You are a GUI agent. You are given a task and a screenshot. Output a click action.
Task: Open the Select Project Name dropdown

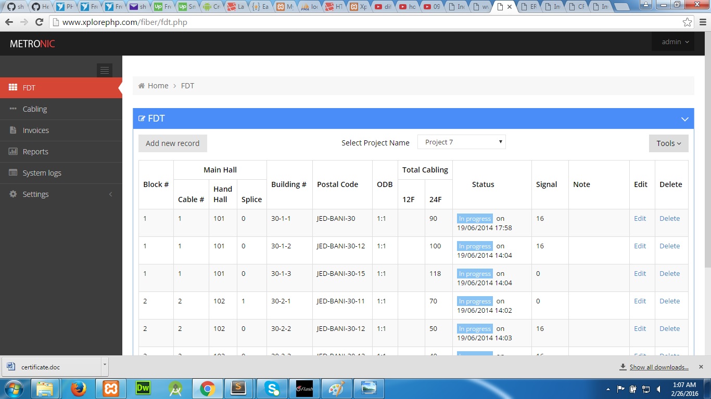(x=461, y=142)
